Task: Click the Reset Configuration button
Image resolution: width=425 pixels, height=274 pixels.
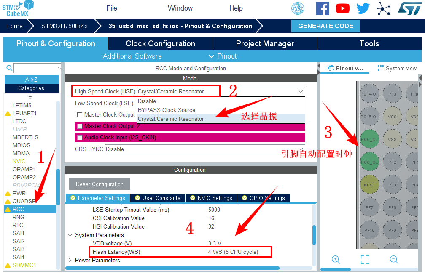Action: point(100,184)
